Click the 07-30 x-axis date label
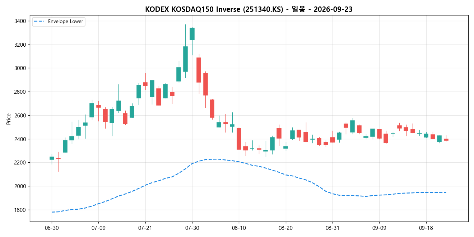 tap(192, 228)
